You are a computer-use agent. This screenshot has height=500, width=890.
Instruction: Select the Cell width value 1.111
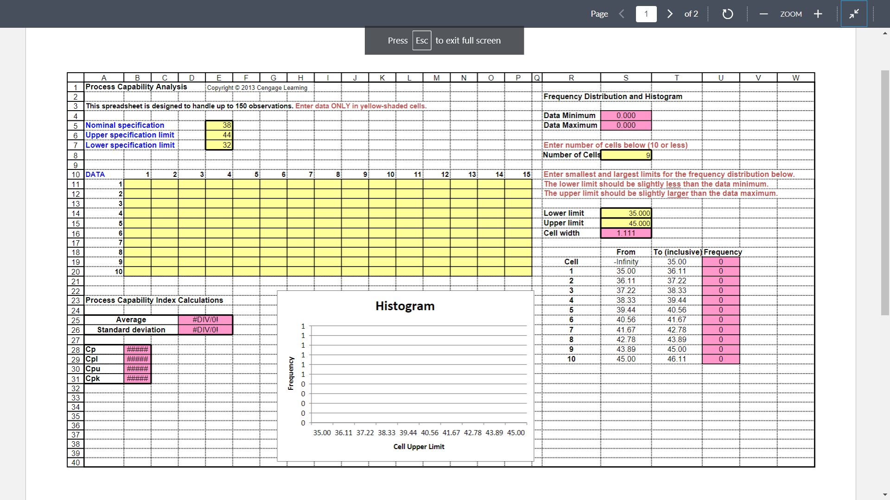click(x=626, y=233)
